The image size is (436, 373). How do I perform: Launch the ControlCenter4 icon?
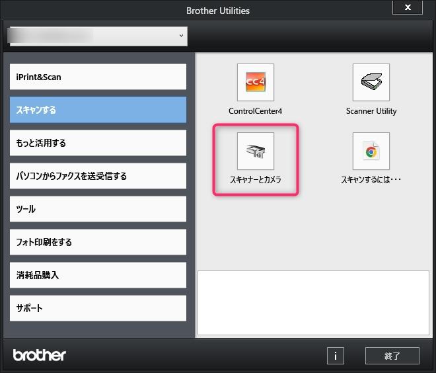tap(255, 82)
